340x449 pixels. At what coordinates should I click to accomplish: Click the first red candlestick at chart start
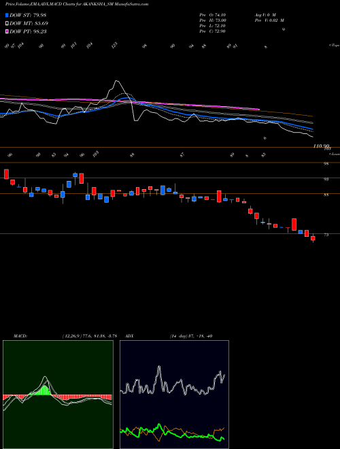coord(6,173)
